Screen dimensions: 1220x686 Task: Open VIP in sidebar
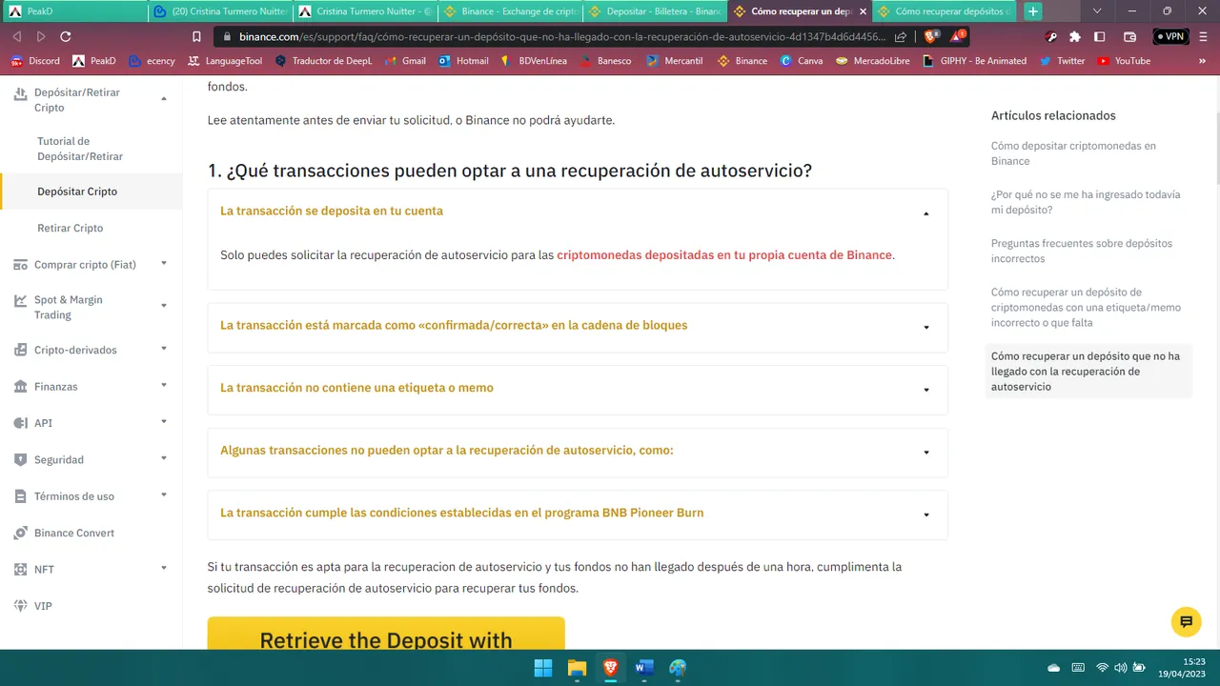[x=43, y=606]
